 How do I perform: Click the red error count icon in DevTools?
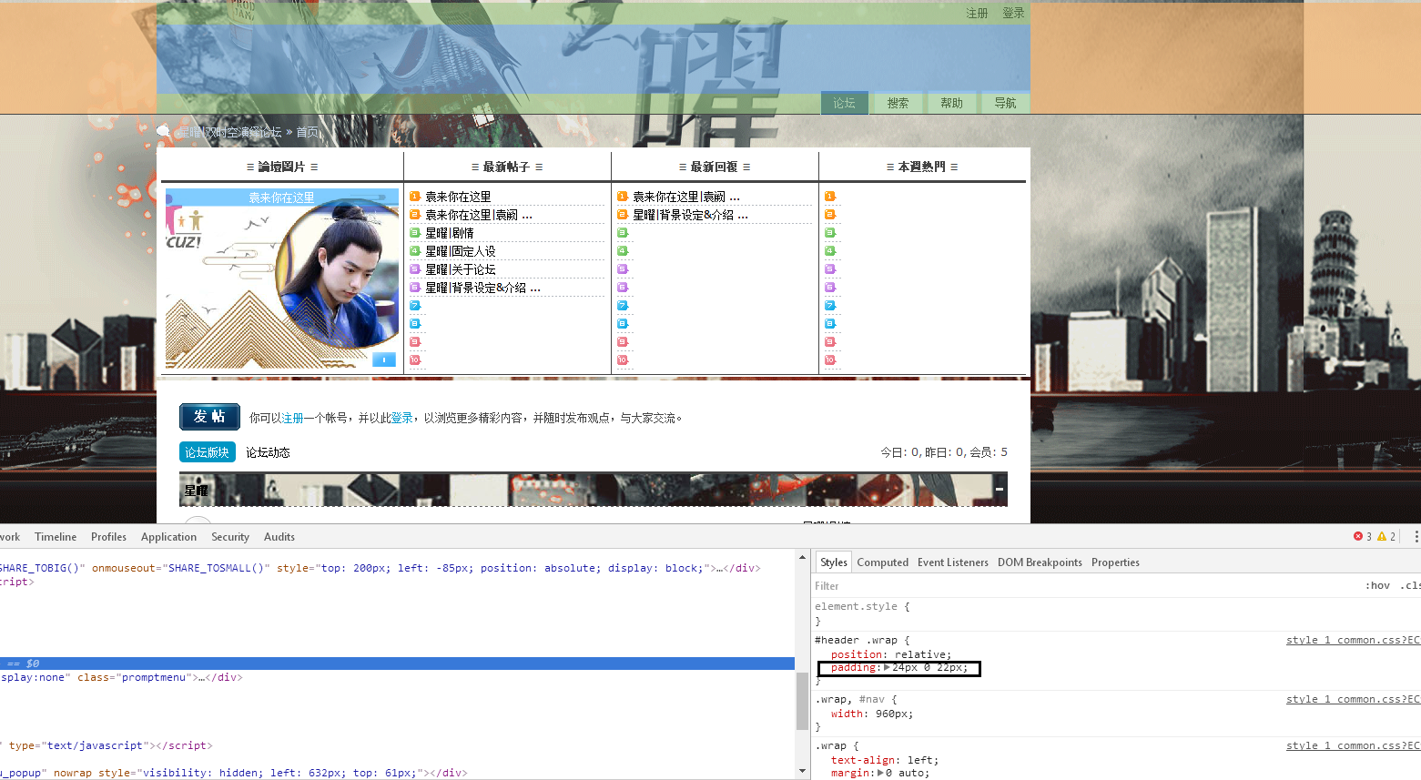tap(1358, 537)
